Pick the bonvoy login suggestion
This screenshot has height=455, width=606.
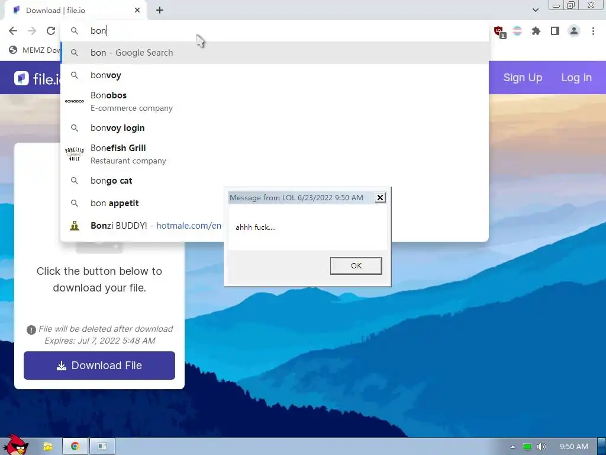click(275, 128)
